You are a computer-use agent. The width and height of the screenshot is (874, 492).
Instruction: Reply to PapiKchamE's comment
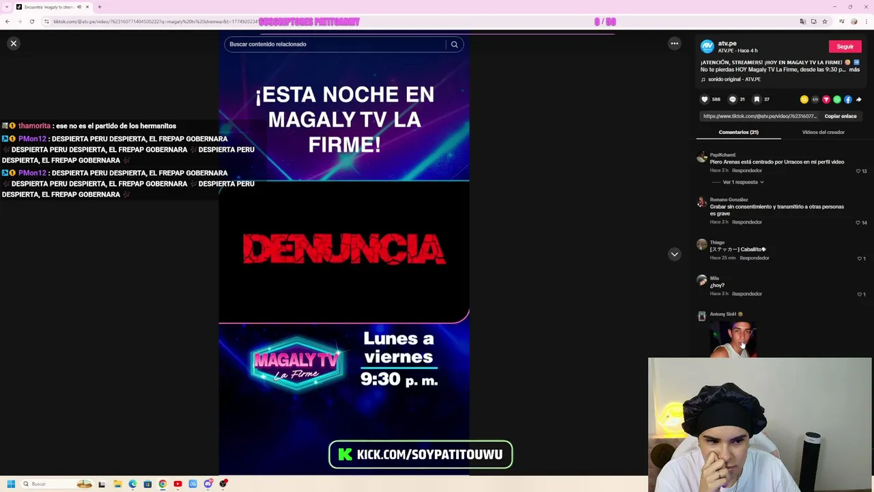coord(746,170)
